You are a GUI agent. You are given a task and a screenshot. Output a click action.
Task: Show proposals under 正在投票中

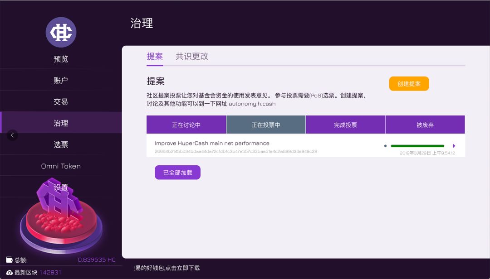tap(266, 125)
